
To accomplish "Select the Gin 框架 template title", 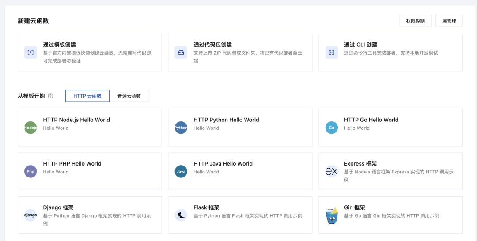I will point(354,207).
